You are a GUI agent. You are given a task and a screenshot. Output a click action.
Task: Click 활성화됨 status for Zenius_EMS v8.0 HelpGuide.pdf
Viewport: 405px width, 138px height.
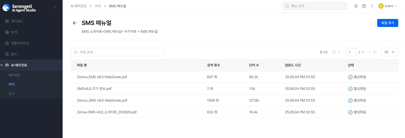(x=357, y=77)
